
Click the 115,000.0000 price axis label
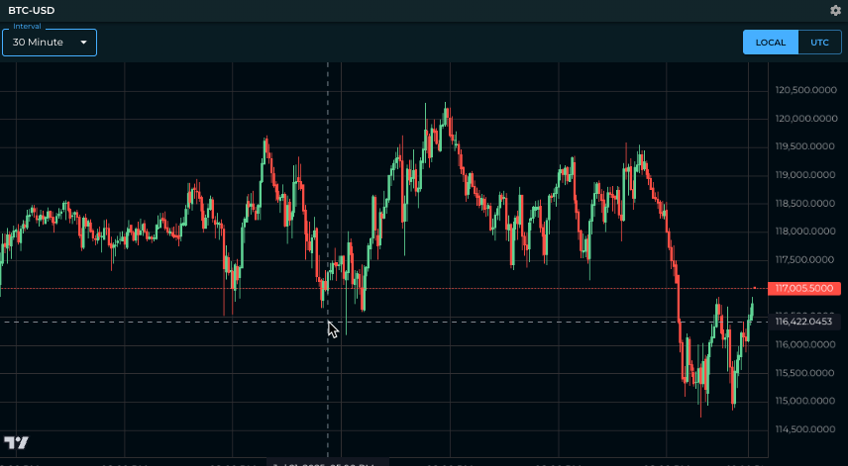(805, 401)
